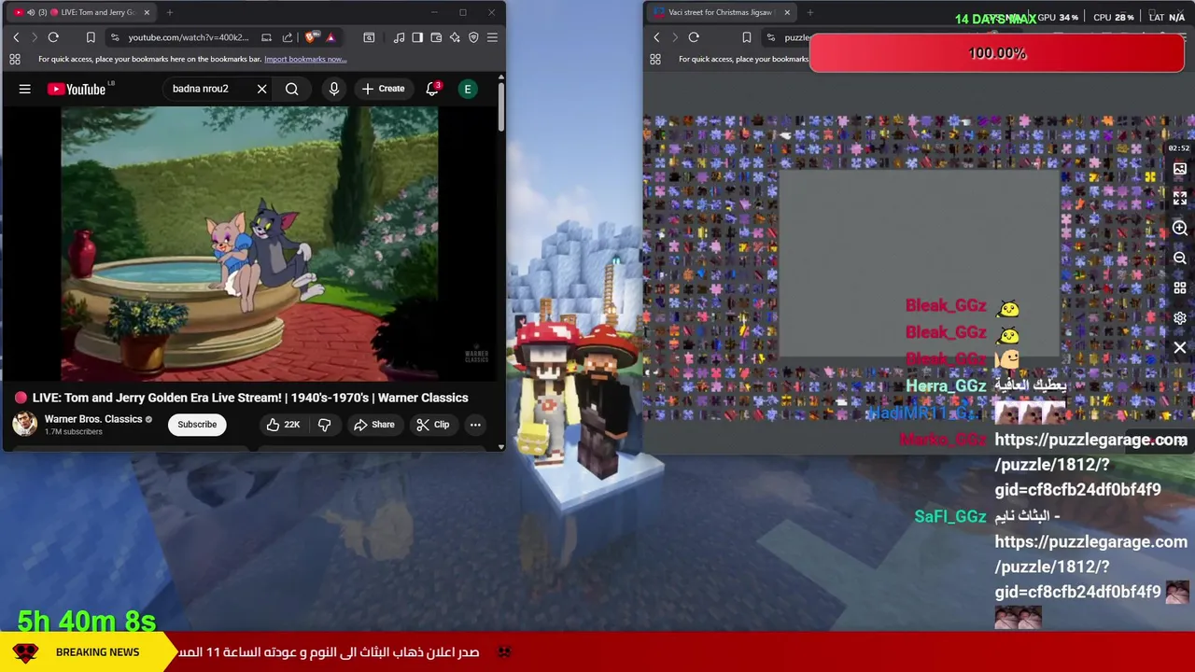Open the Leo AI sparkle icon
Image resolution: width=1195 pixels, height=672 pixels.
point(455,37)
